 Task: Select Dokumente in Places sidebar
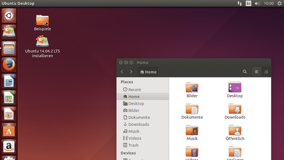[143, 117]
